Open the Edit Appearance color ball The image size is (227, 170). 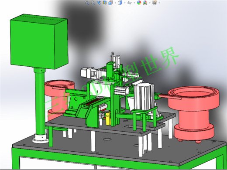pos(139,3)
